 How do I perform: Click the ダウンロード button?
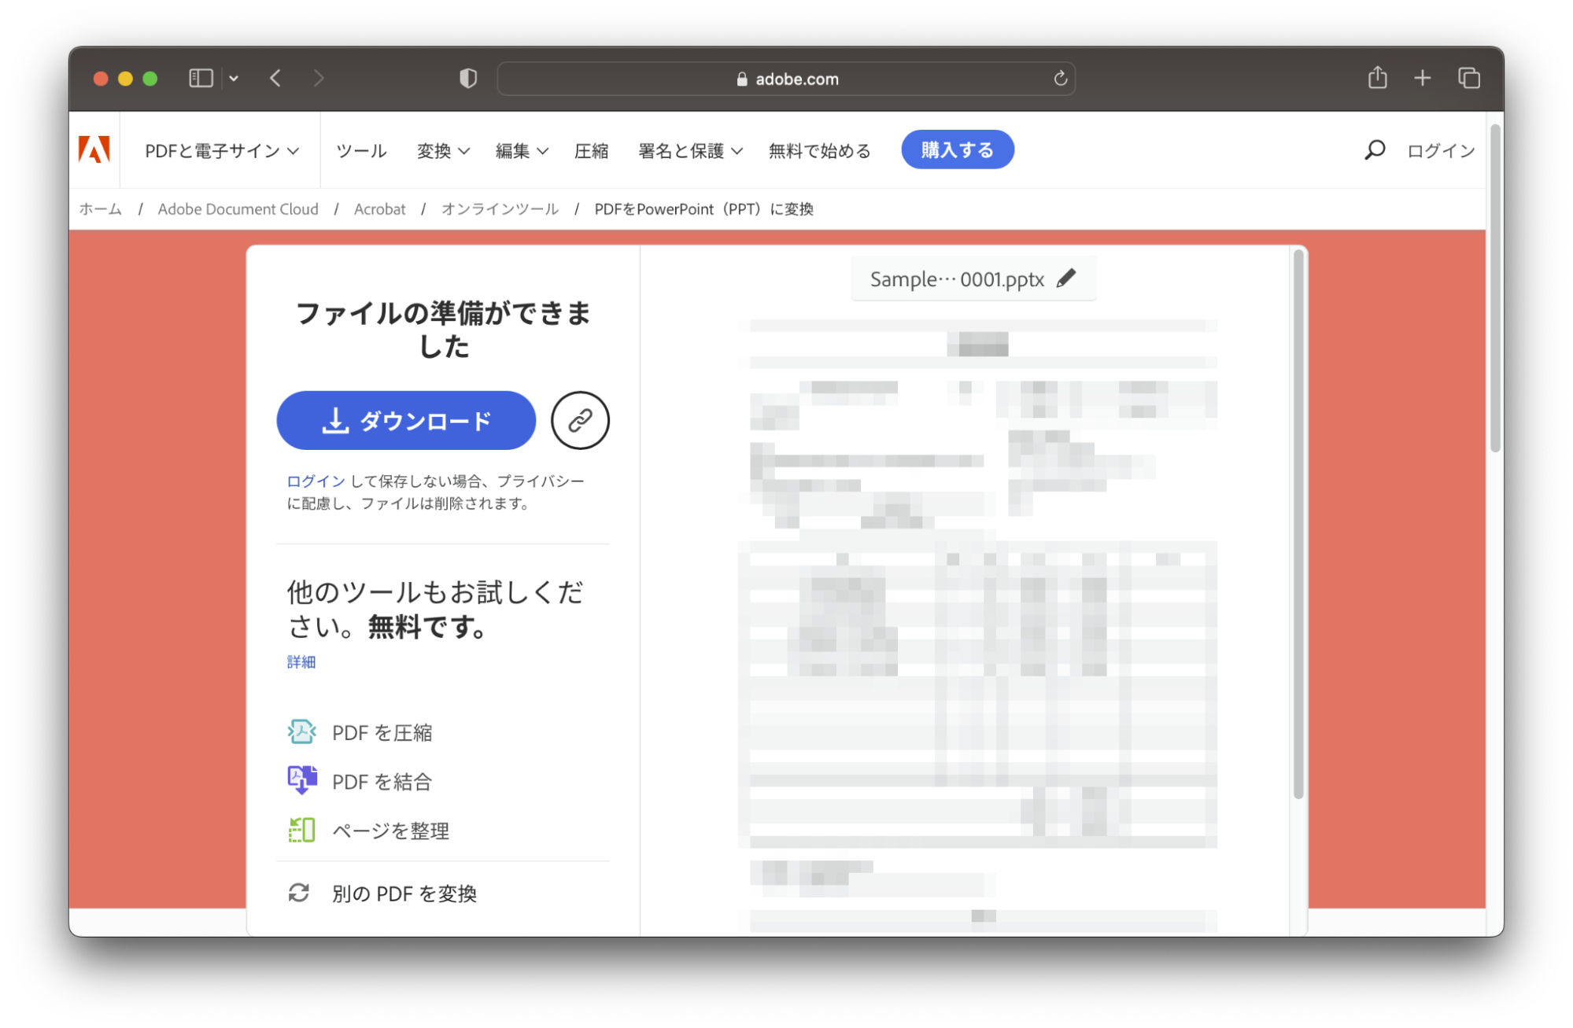(406, 420)
